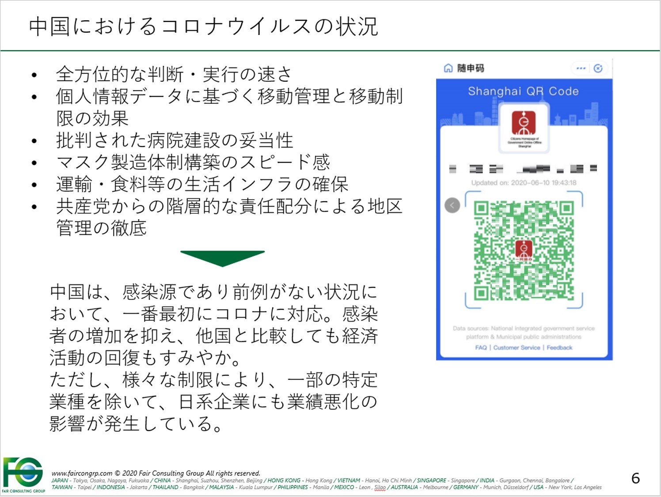Click MALAYSIA in the footer office list
Viewport: 661px width, 497px height.
click(221, 487)
